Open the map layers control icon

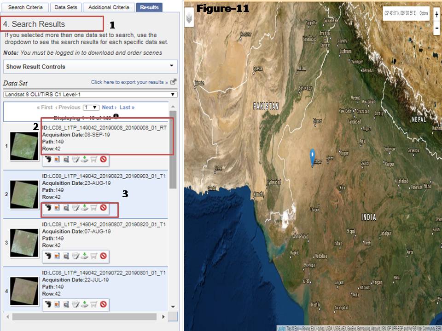(189, 18)
